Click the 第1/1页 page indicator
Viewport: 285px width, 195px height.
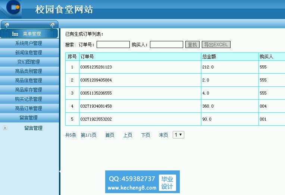88,135
